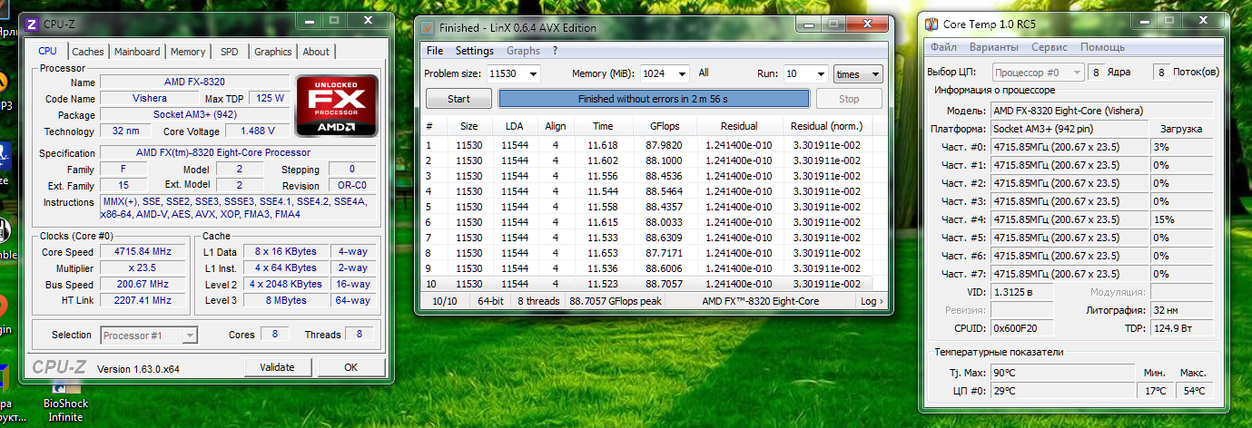Click the 8 threads status bar entry
1252x428 pixels.
537,301
